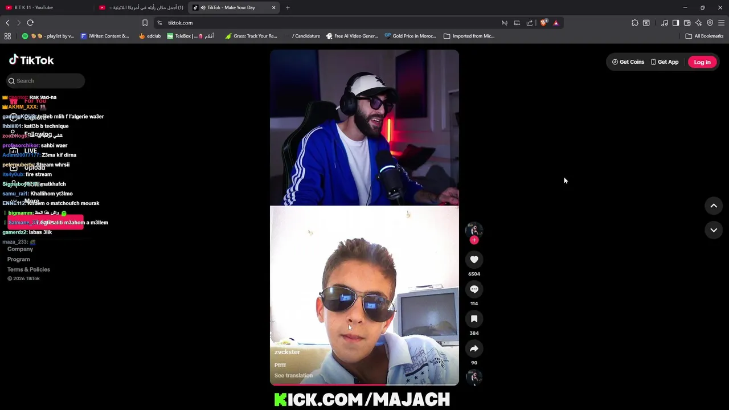Like the video with the heart icon
The height and width of the screenshot is (410, 729).
(x=474, y=260)
